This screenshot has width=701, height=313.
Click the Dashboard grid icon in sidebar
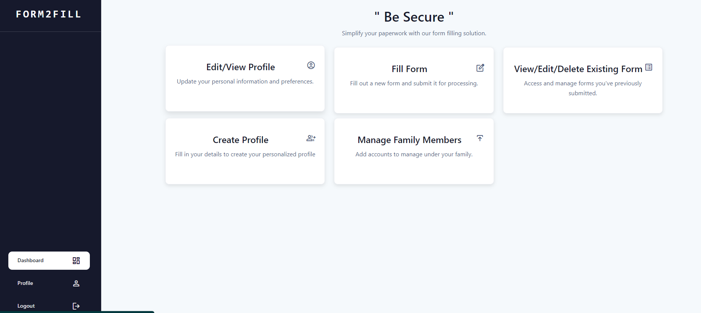pyautogui.click(x=76, y=261)
